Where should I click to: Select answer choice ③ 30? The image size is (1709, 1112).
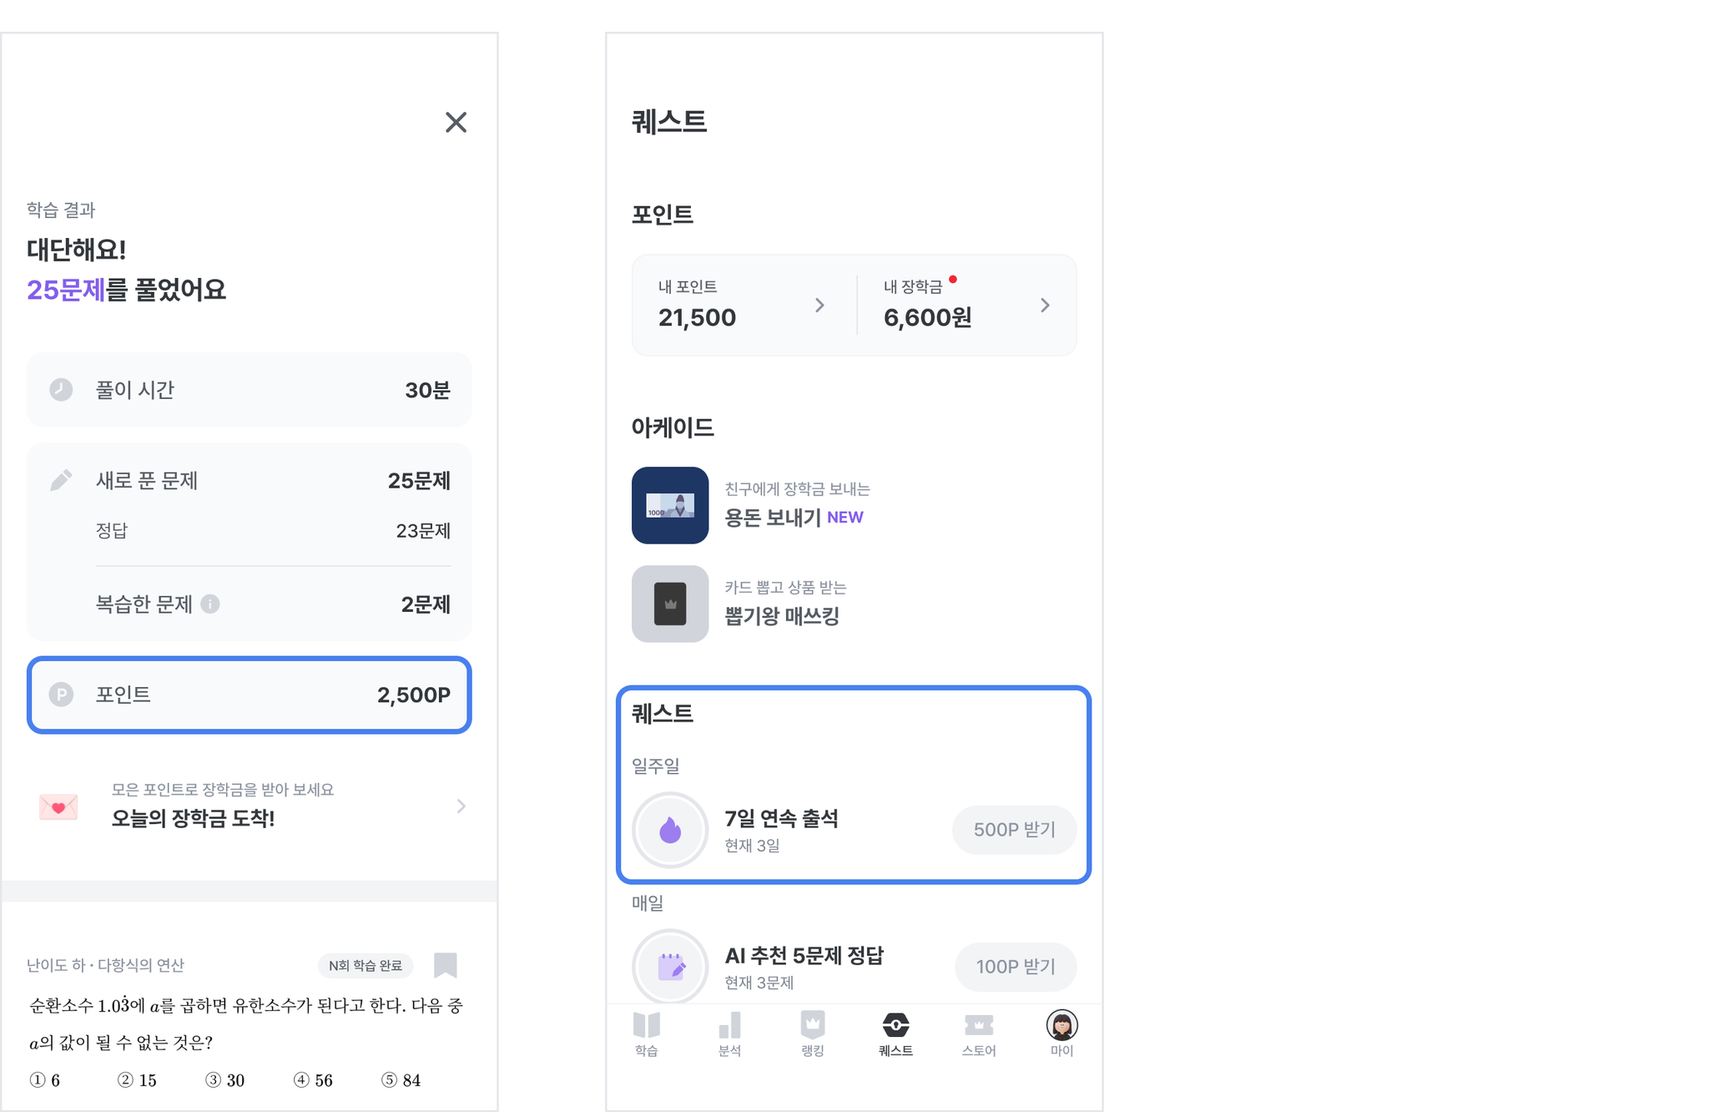click(225, 1080)
